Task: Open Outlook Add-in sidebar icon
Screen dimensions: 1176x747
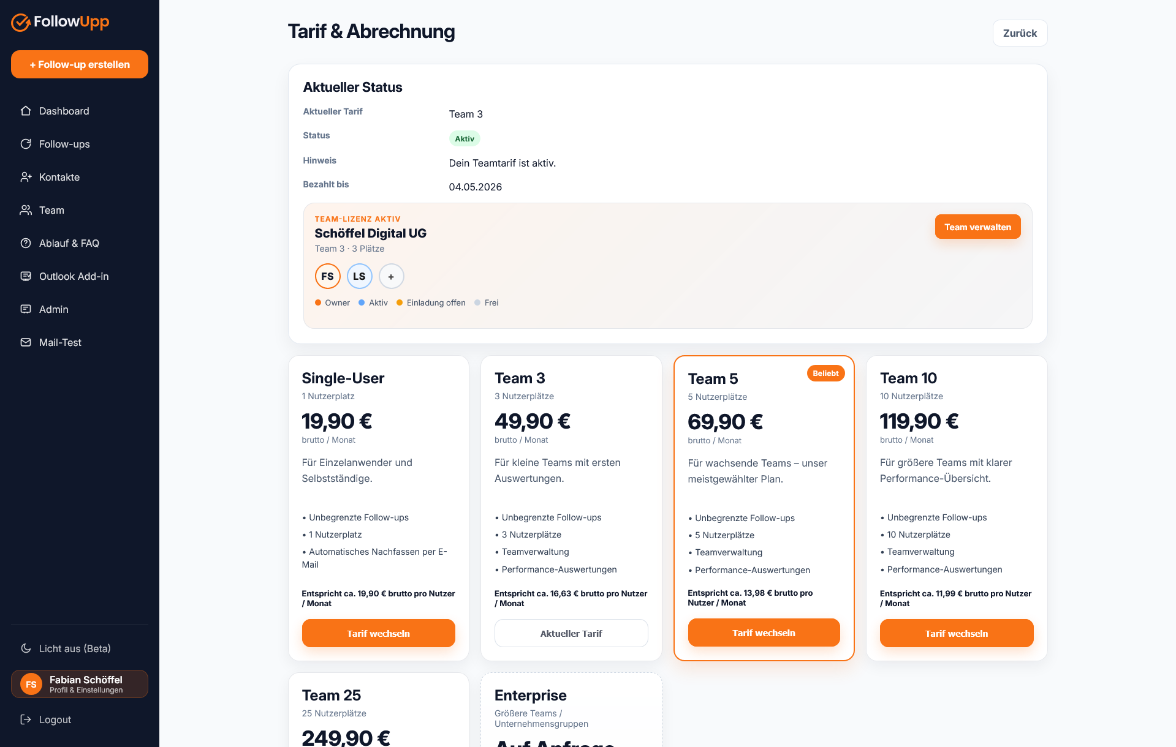Action: [x=26, y=276]
